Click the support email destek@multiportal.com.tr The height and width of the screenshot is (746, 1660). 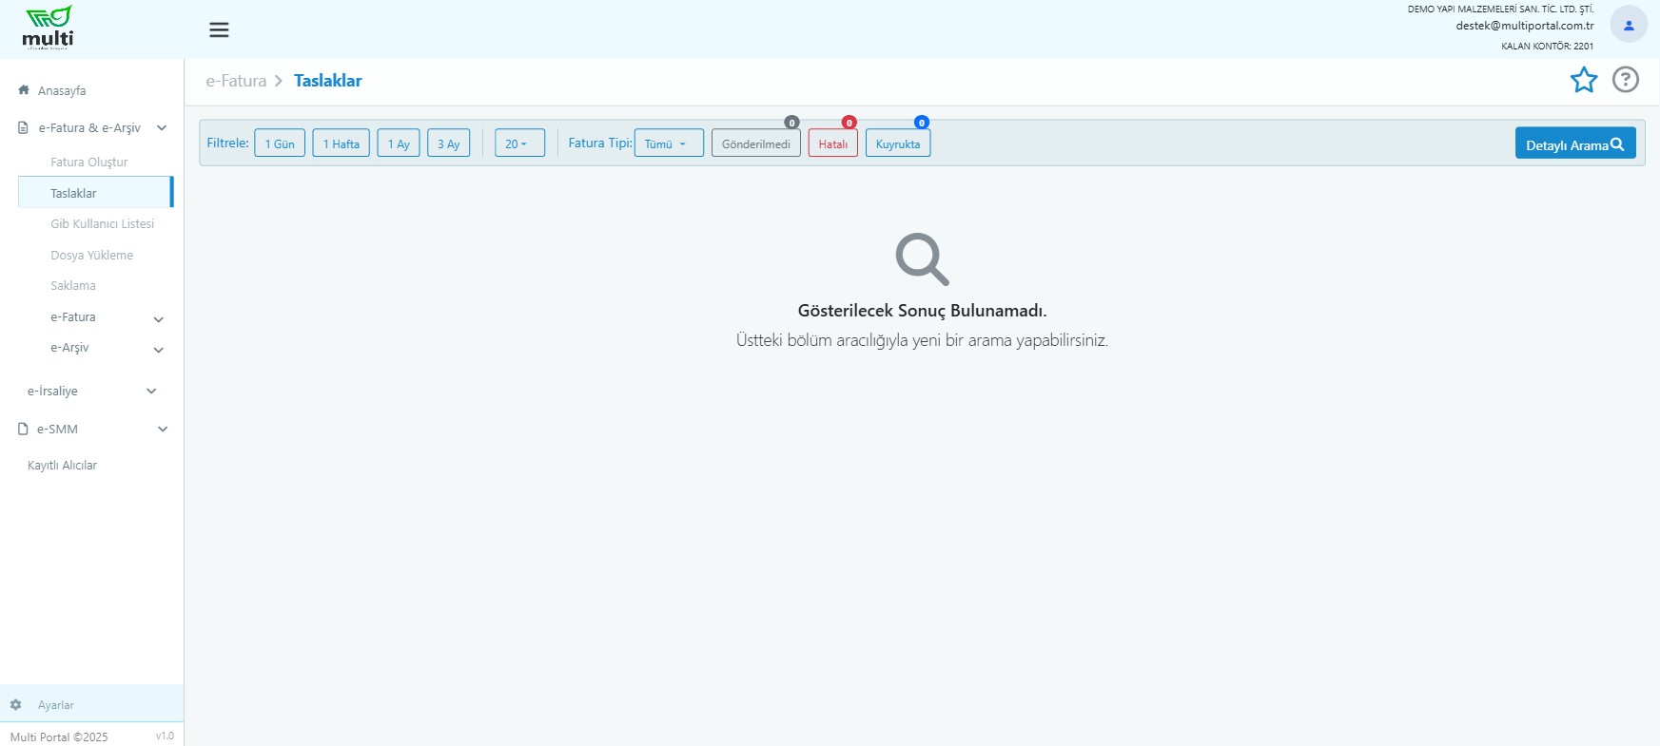pos(1525,26)
